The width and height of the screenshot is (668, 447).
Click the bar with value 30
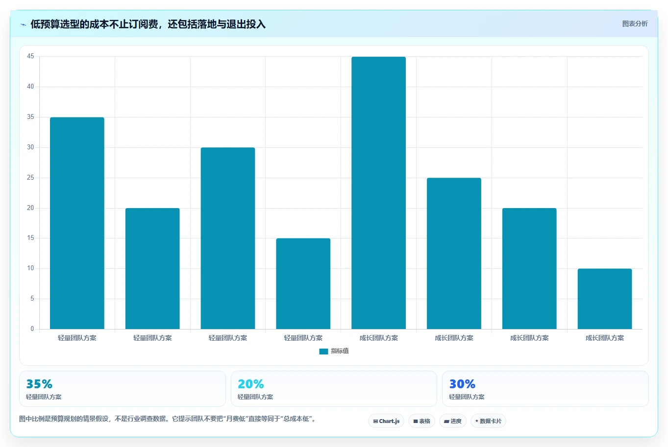click(228, 238)
